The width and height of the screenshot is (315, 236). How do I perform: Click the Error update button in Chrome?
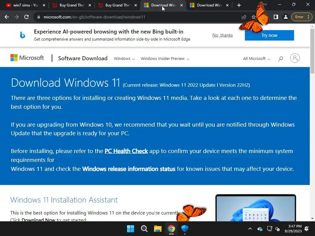point(302,17)
